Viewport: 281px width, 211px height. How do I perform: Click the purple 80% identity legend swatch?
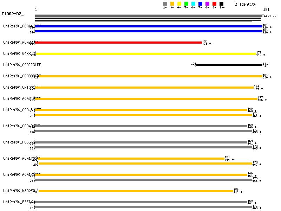click(x=207, y=4)
